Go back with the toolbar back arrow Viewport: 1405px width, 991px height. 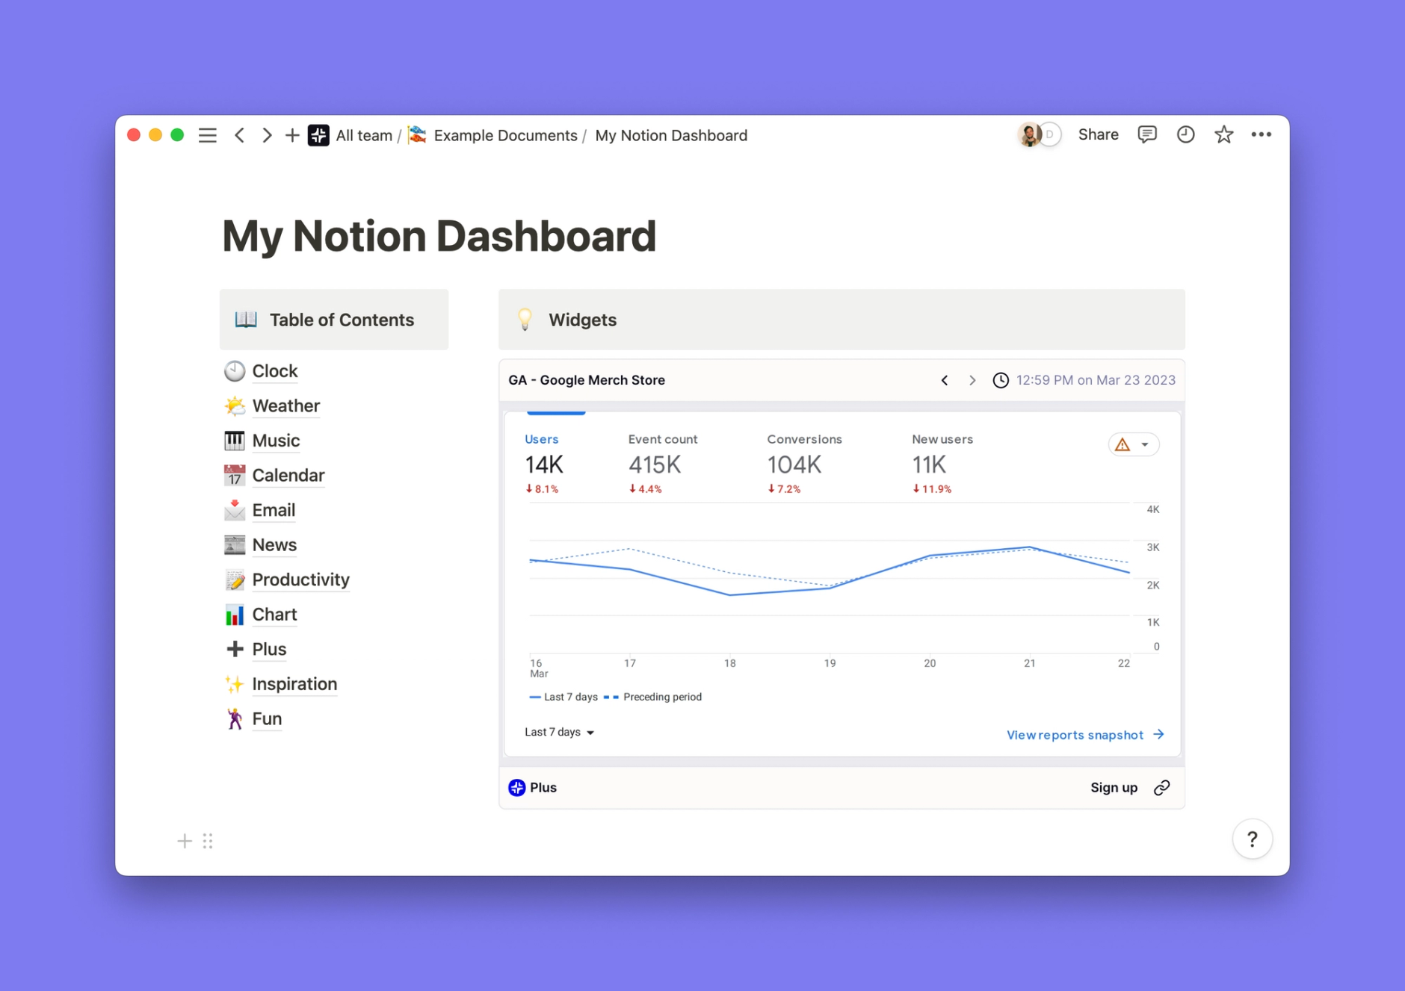point(240,135)
